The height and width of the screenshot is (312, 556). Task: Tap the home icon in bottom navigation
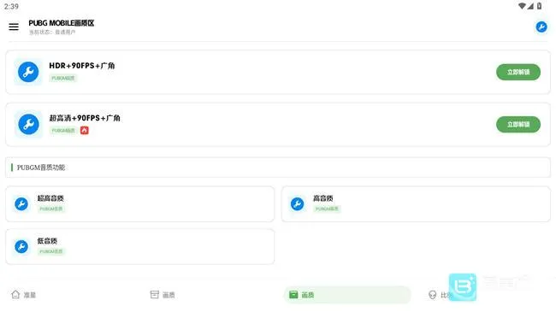(15, 294)
